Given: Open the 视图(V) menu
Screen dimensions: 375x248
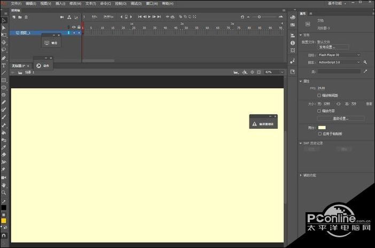Looking at the screenshot, I should 46,4.
